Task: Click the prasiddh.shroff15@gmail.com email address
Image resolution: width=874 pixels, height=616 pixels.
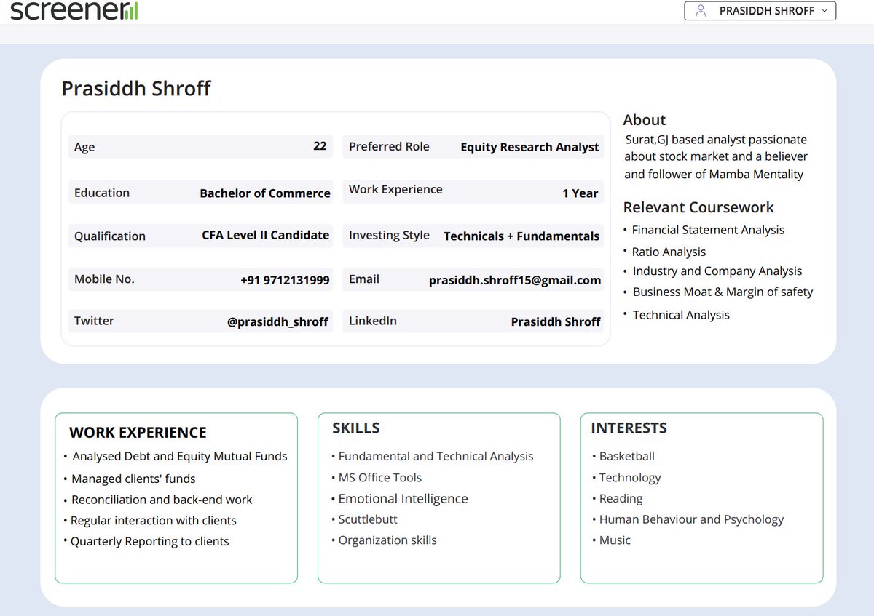Action: click(515, 280)
